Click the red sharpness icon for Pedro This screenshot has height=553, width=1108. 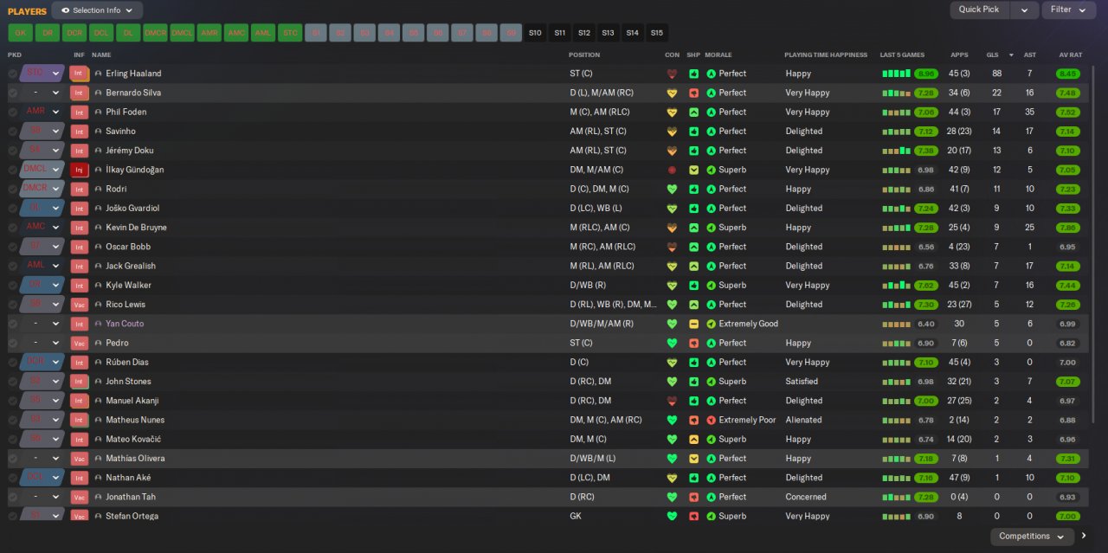pyautogui.click(x=693, y=343)
